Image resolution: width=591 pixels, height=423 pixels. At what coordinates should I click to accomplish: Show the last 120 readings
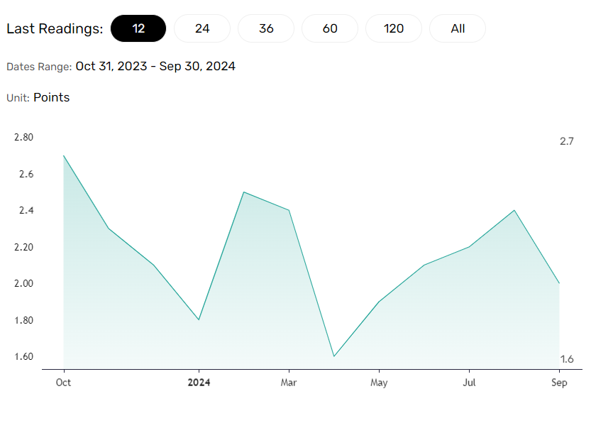coord(394,28)
